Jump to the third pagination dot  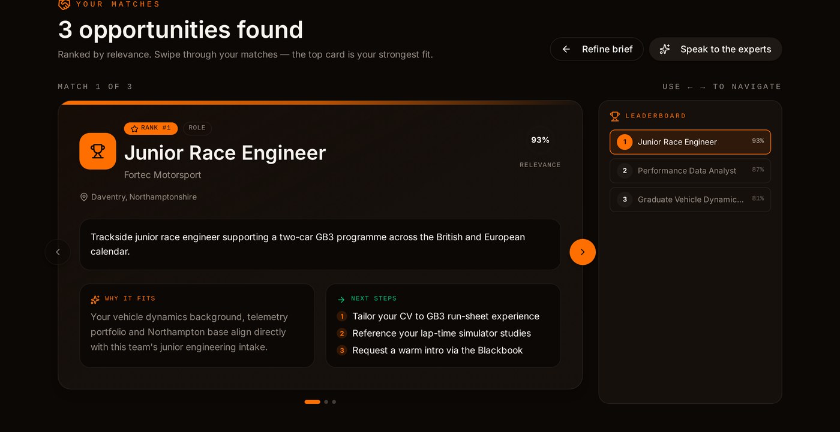click(x=334, y=402)
